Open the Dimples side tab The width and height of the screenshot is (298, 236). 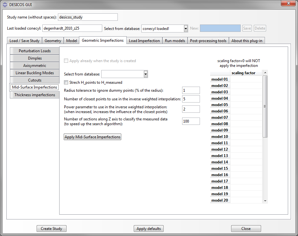[x=35, y=58]
